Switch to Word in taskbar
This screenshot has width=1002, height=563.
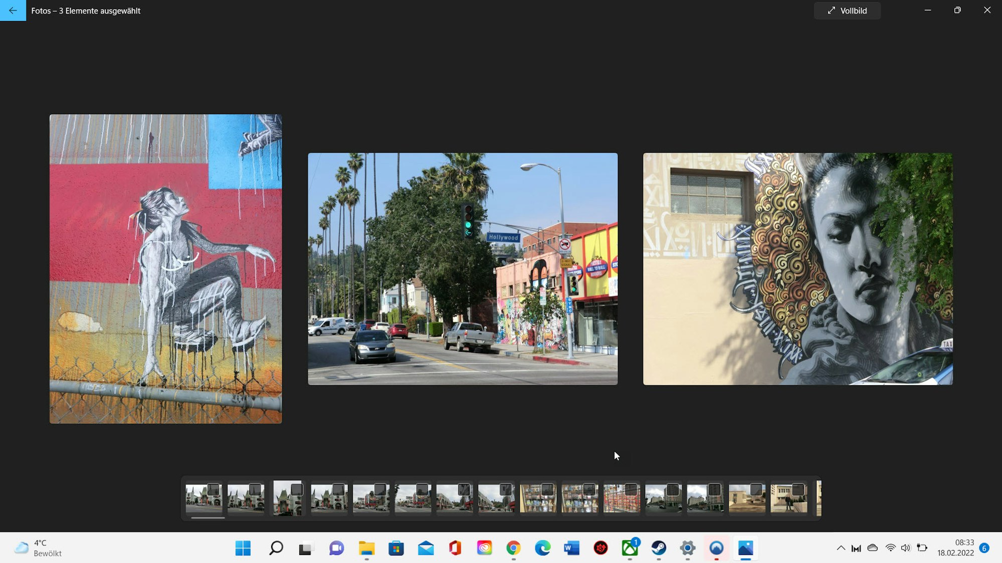(571, 548)
